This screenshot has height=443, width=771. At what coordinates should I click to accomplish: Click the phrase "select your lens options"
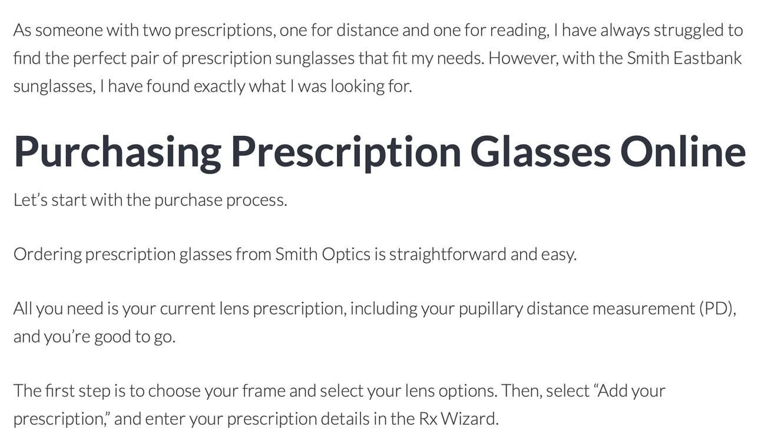[409, 391]
